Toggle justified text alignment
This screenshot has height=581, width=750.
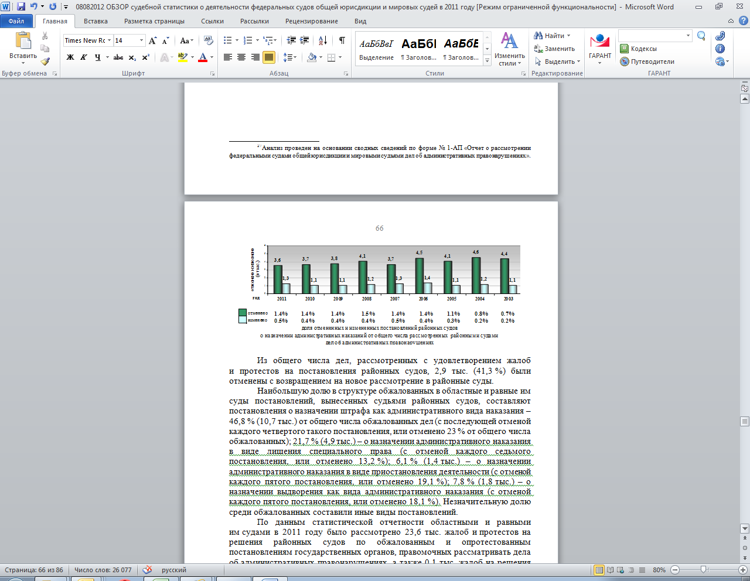click(x=269, y=57)
